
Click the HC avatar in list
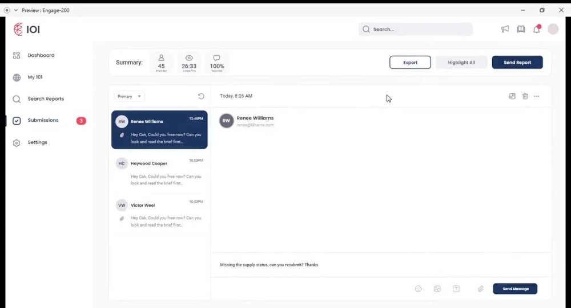[122, 163]
